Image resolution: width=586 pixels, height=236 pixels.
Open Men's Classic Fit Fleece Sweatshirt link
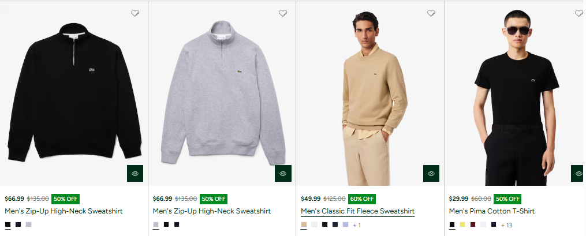[357, 211]
